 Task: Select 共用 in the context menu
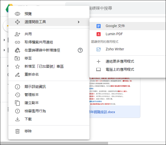point(49,34)
